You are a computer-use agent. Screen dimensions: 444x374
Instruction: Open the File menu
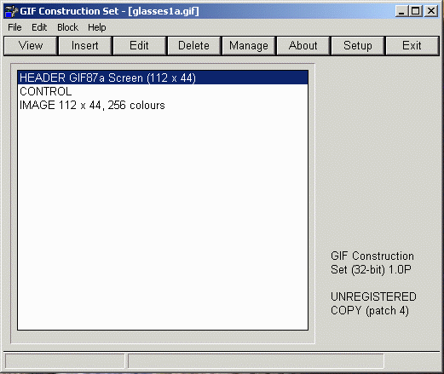coord(14,27)
